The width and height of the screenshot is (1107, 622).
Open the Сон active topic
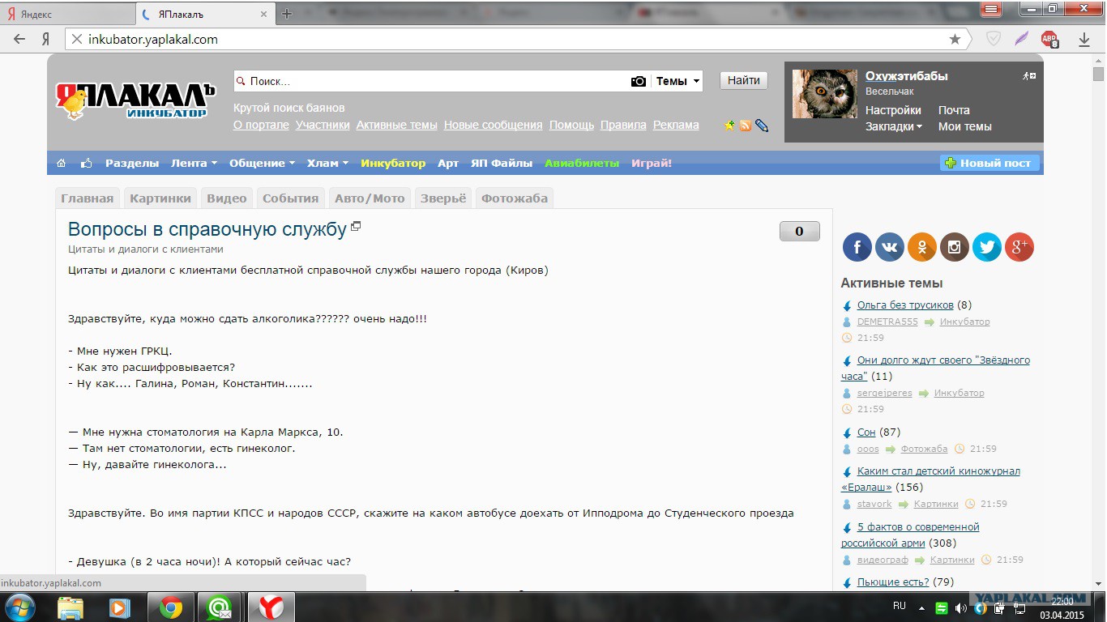tap(866, 432)
